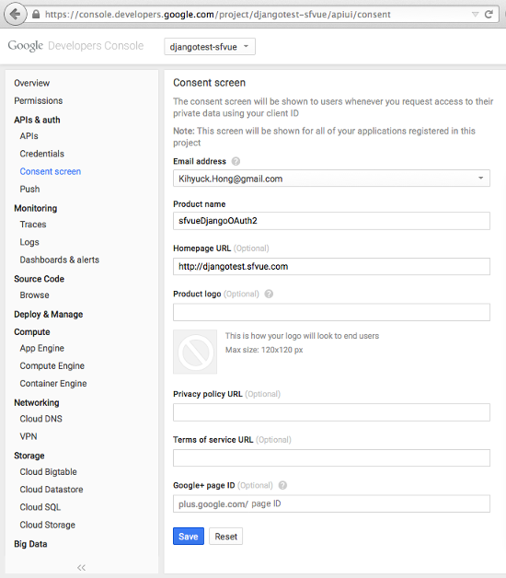Click the Product logo input field
The height and width of the screenshot is (578, 506).
point(331,312)
